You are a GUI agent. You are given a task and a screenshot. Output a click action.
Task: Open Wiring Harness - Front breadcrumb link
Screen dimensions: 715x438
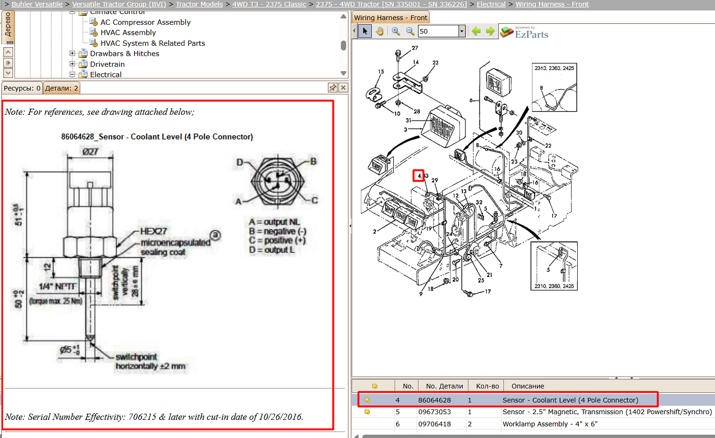pyautogui.click(x=552, y=4)
